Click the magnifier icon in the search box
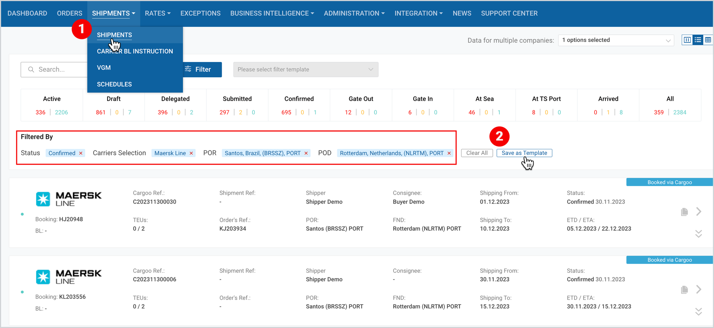Image resolution: width=714 pixels, height=328 pixels. pos(31,69)
